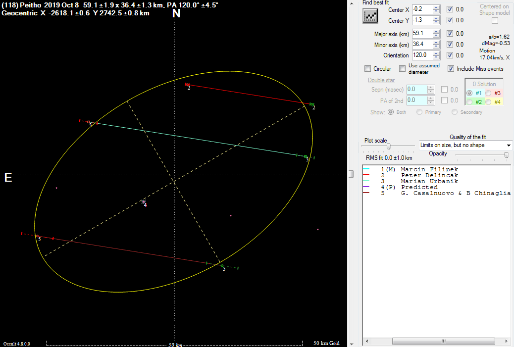Click the "Occult 4.8.0.0" version text
The height and width of the screenshot is (347, 514).
tap(17, 344)
